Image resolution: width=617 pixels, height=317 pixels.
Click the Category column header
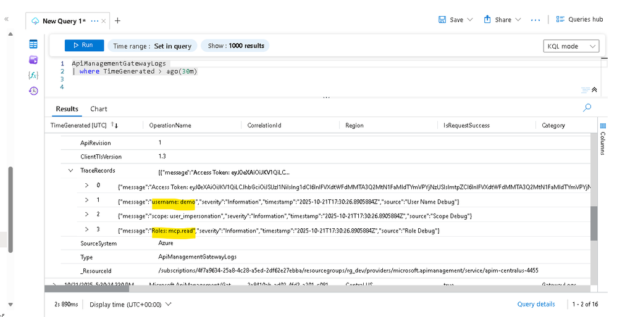[x=553, y=125]
